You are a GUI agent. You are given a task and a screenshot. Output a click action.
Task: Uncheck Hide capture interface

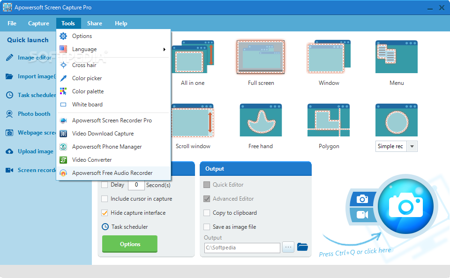tap(105, 212)
